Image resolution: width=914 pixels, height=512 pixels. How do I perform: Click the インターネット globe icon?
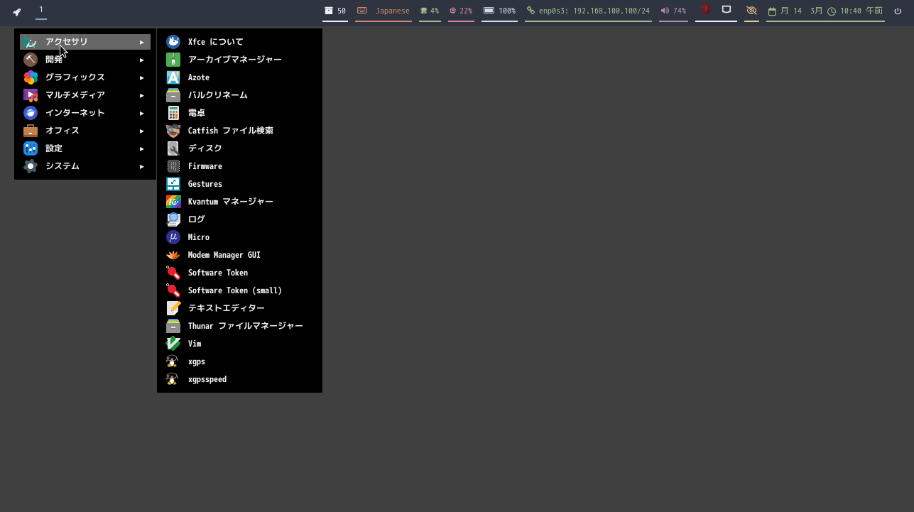[x=31, y=113]
